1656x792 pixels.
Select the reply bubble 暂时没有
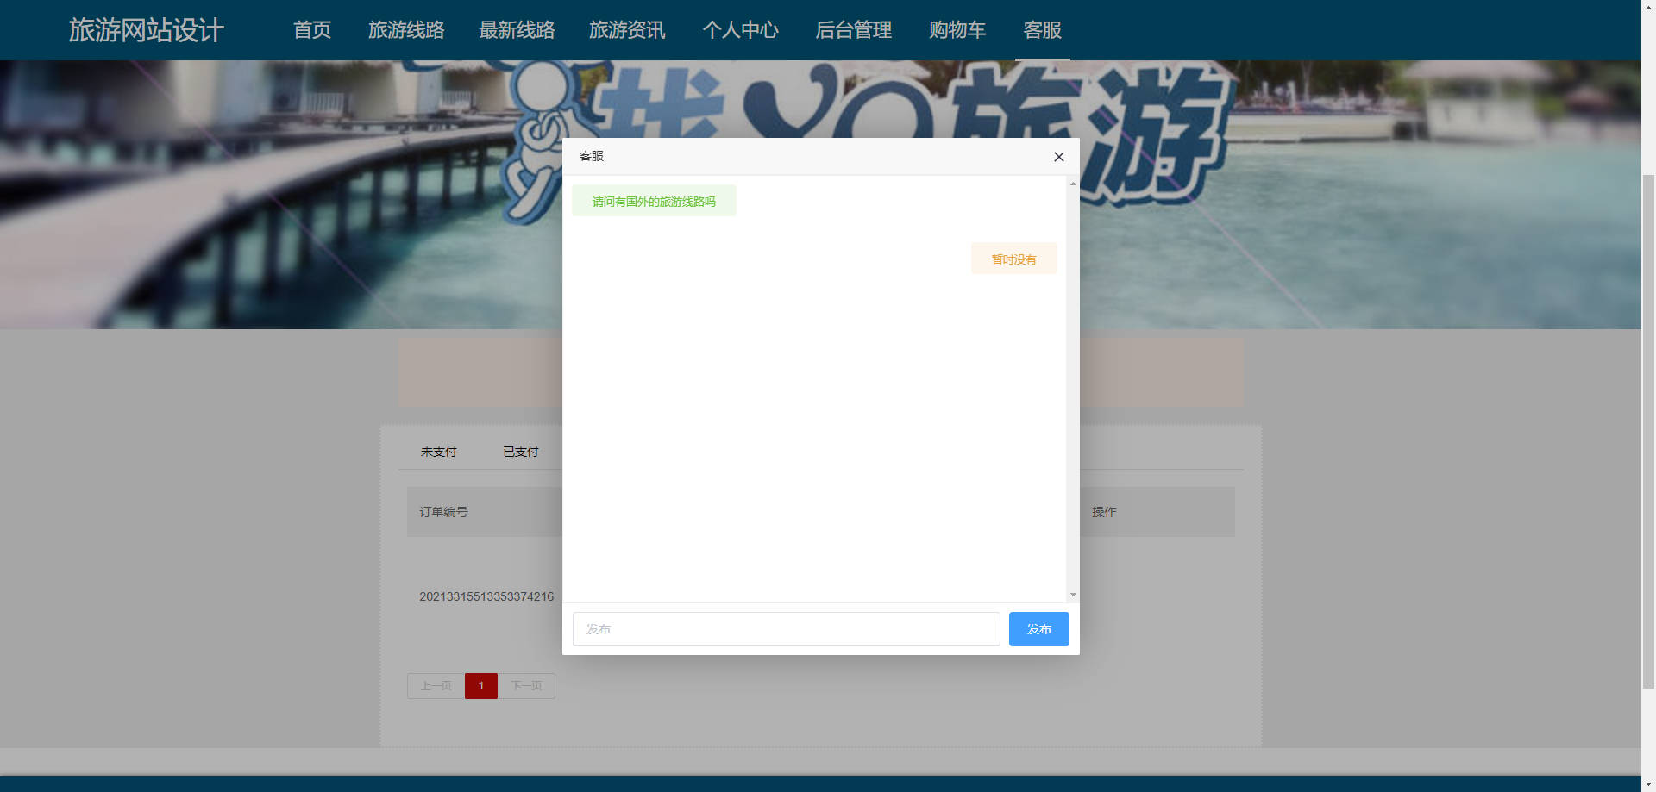tap(1014, 259)
